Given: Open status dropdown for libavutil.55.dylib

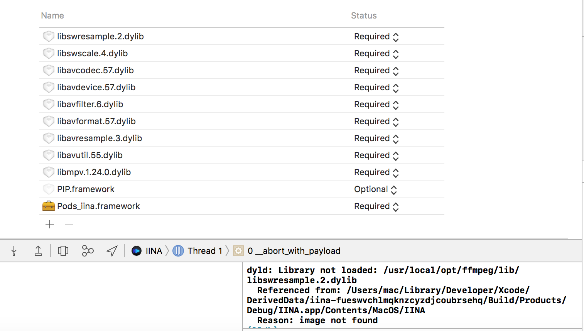Looking at the screenshot, I should click(x=376, y=155).
